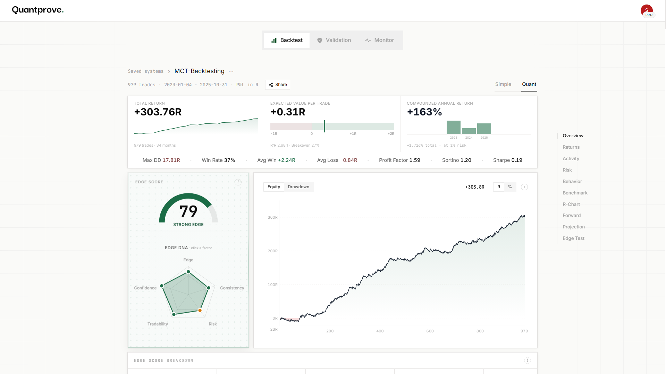The image size is (666, 374).
Task: Click the Edge label on radar
Action: (188, 260)
